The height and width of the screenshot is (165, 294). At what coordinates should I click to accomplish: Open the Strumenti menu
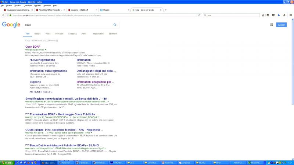click(47, 5)
